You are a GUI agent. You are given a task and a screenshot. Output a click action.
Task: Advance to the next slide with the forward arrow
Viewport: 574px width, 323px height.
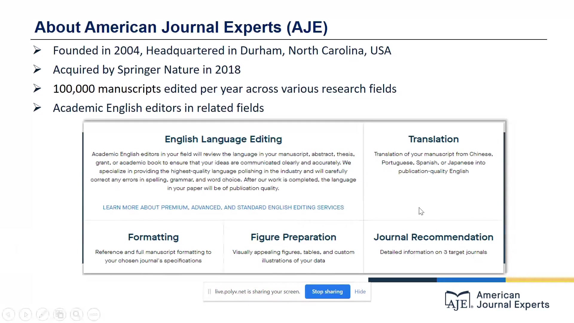pyautogui.click(x=25, y=314)
